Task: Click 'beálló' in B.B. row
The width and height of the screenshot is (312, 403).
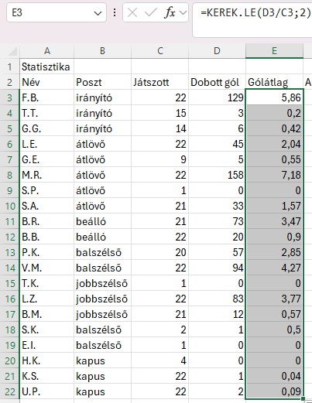Action: click(102, 237)
